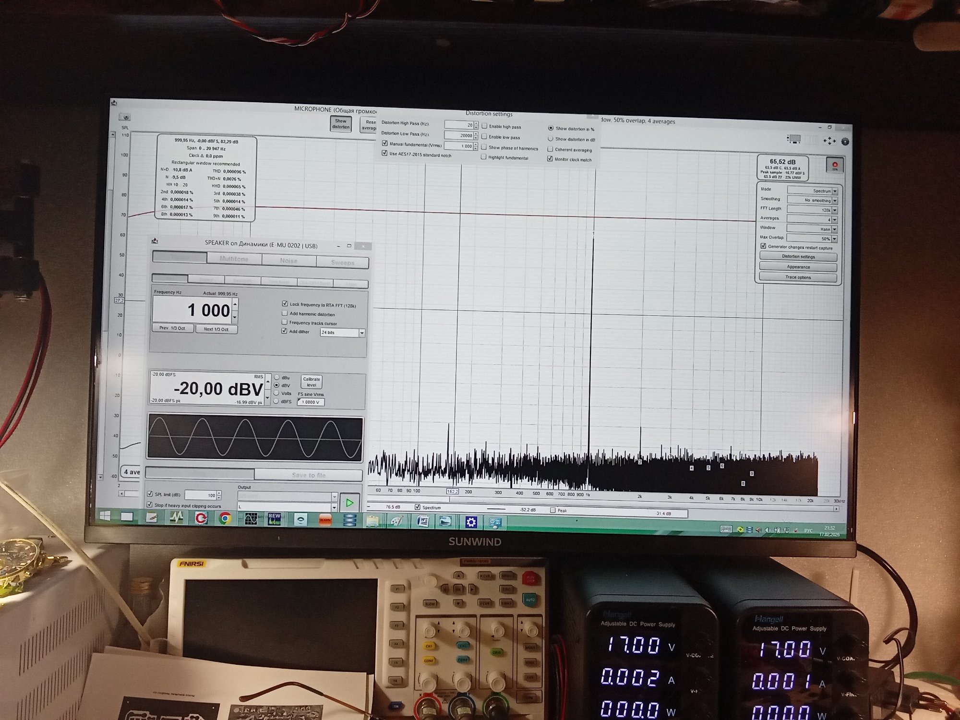Open the Window type Hann dropdown

point(835,229)
